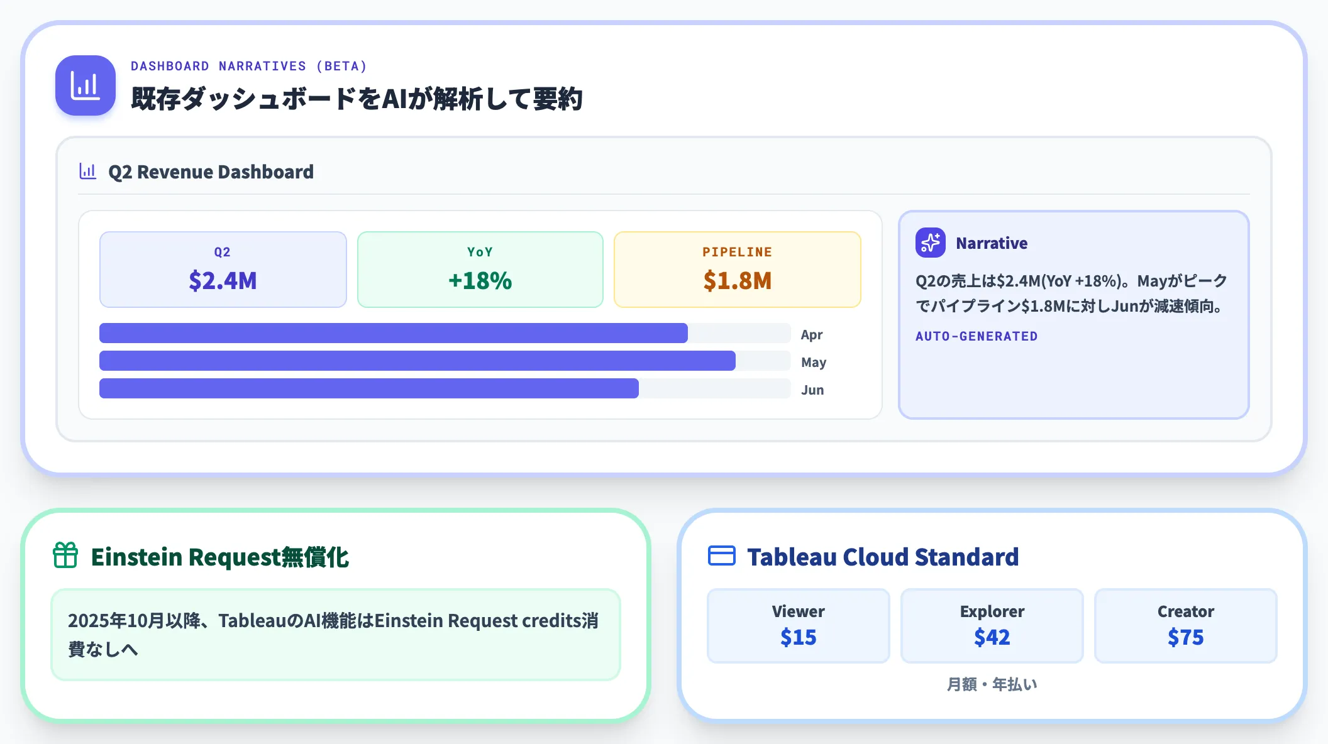Click the narrative summary starting Q2の売上は$2.4M
This screenshot has height=744, width=1328.
tap(1071, 293)
